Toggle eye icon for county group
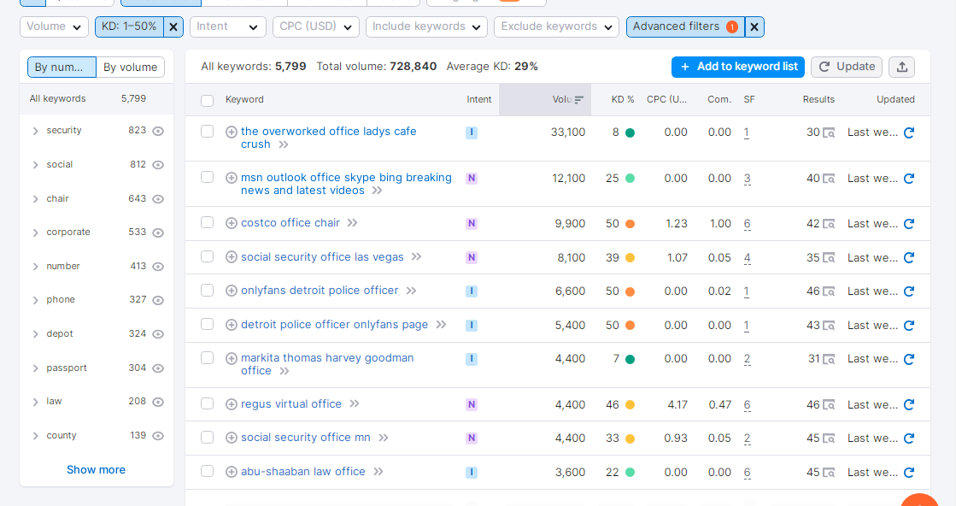This screenshot has height=506, width=956. 158,436
